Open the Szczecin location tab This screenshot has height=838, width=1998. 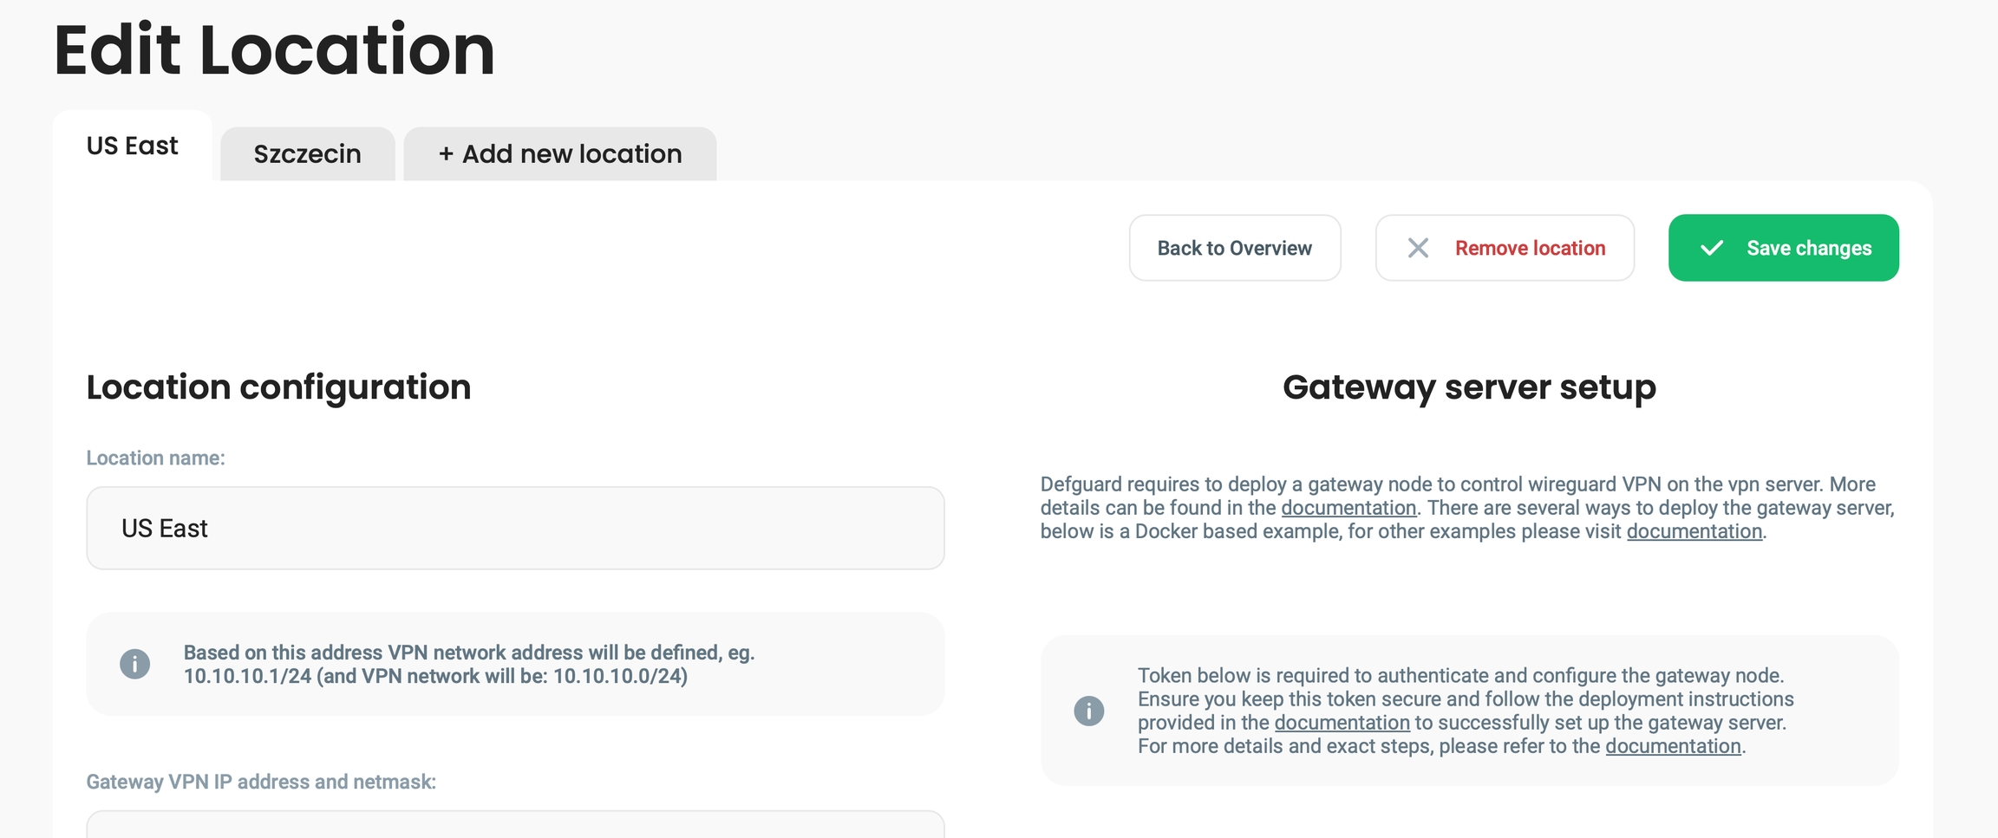[x=307, y=154]
